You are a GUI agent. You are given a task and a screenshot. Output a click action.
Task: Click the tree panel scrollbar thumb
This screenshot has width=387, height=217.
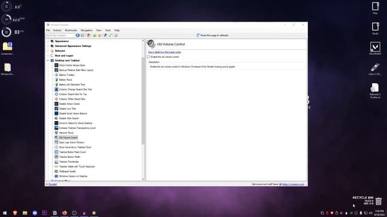tap(143, 101)
